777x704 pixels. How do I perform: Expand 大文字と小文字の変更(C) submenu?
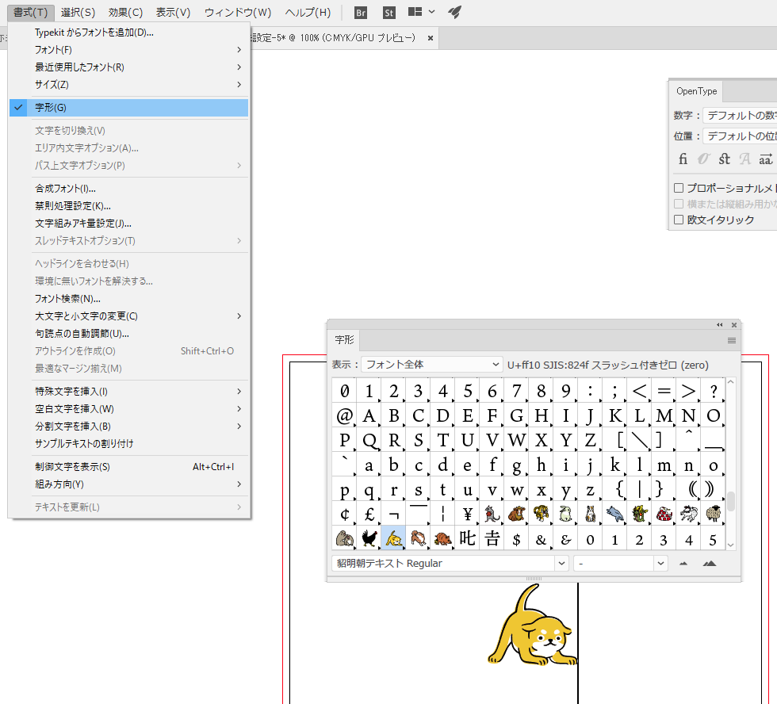(128, 316)
